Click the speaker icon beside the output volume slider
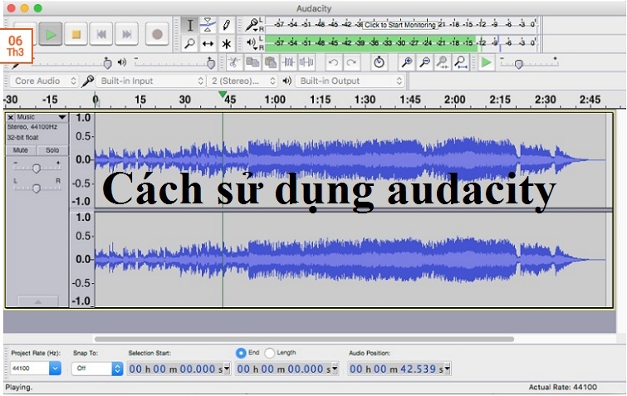Screen dimensions: 627x396 (122, 62)
